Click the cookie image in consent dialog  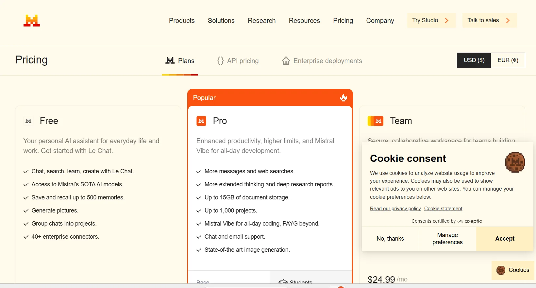(x=515, y=162)
